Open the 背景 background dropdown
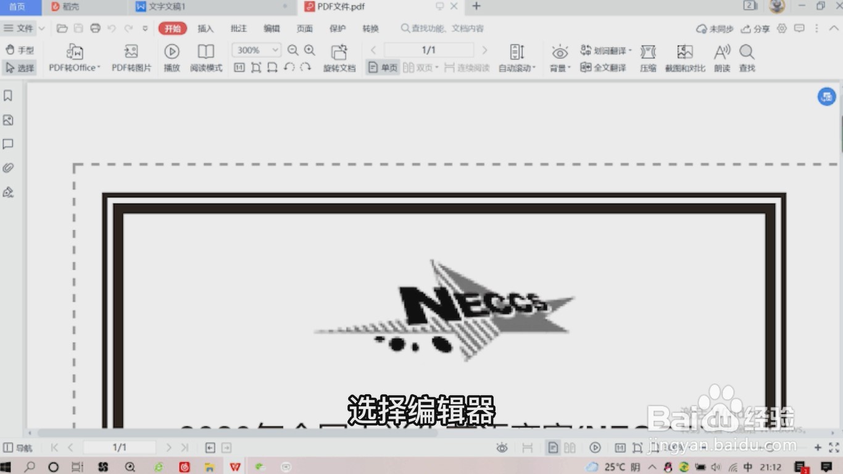Image resolution: width=843 pixels, height=474 pixels. coord(560,58)
